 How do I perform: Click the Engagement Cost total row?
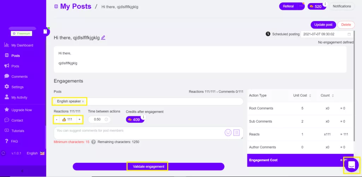click(300, 160)
